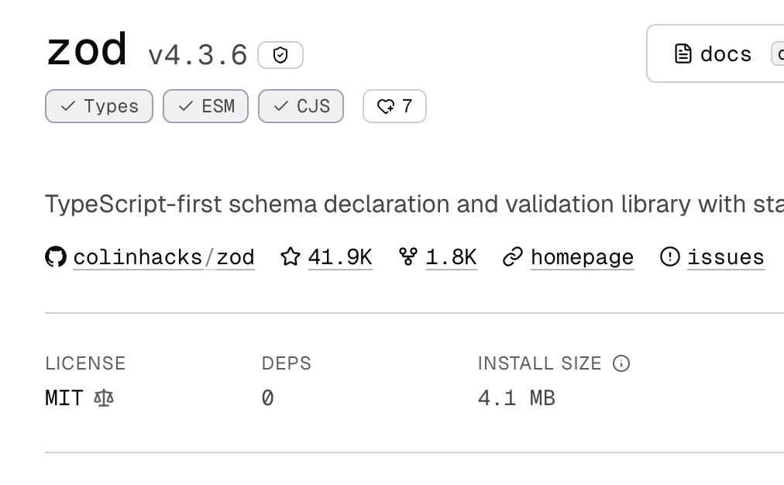Open the 1.8K forks link

click(451, 257)
